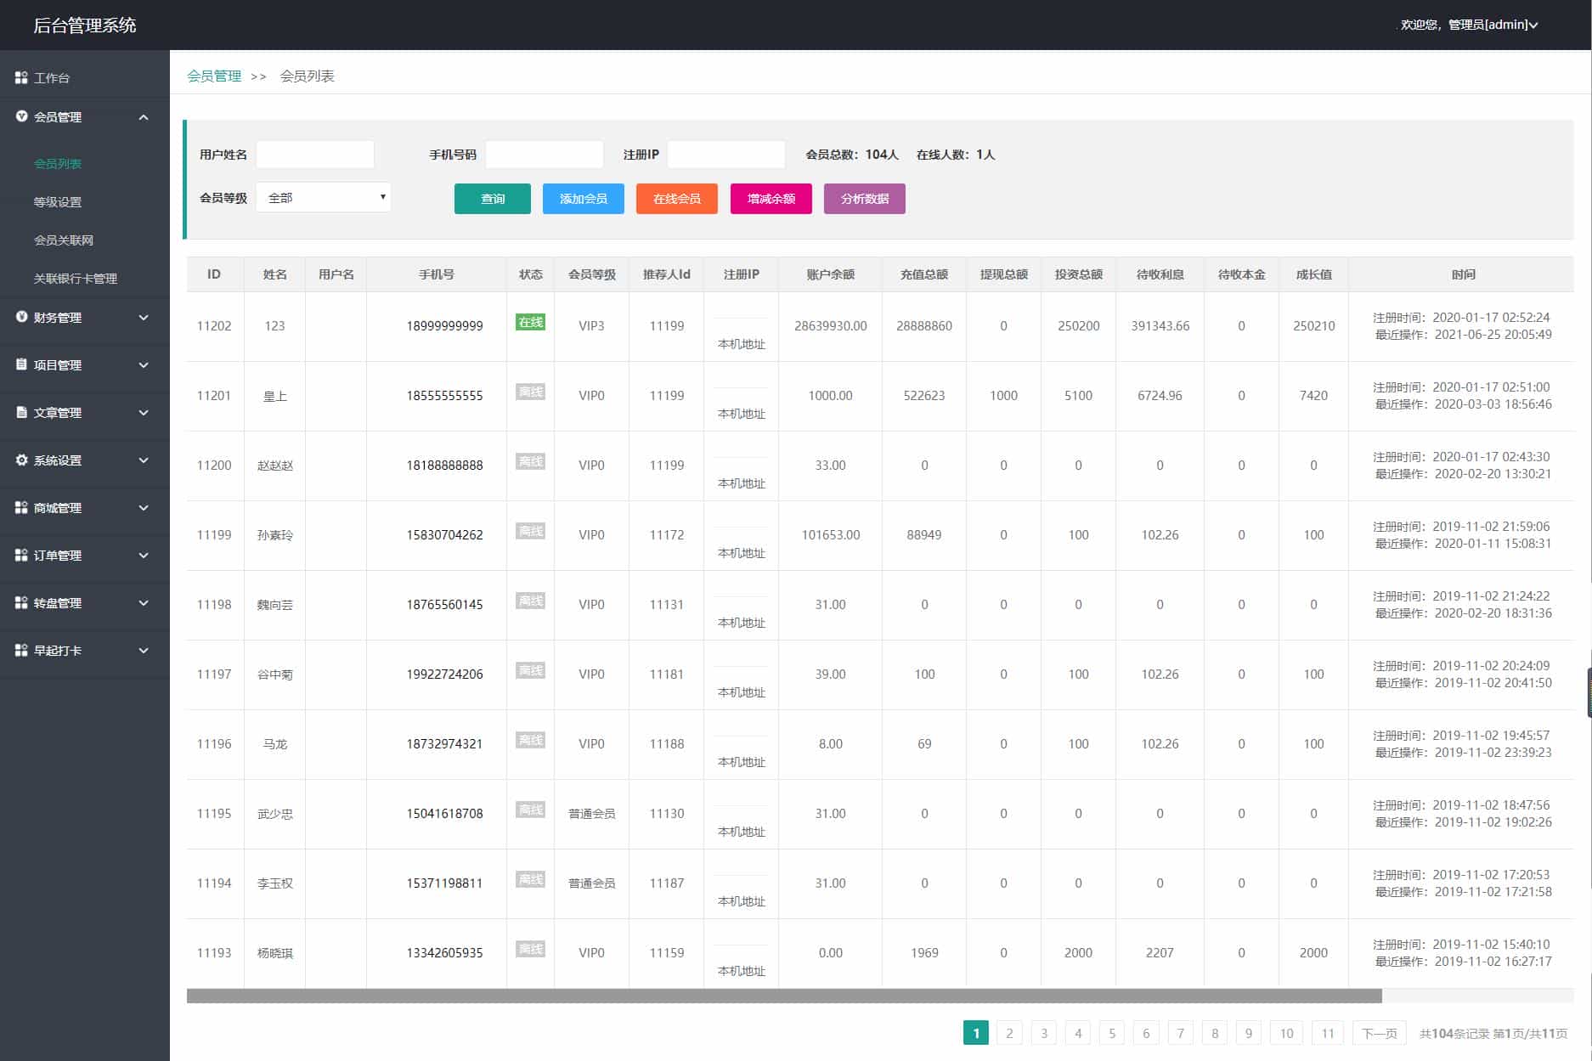The image size is (1592, 1061).
Task: Click the 增减余额 button
Action: [771, 199]
